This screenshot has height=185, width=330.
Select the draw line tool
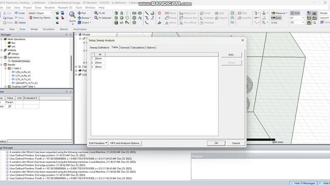coord(146,13)
